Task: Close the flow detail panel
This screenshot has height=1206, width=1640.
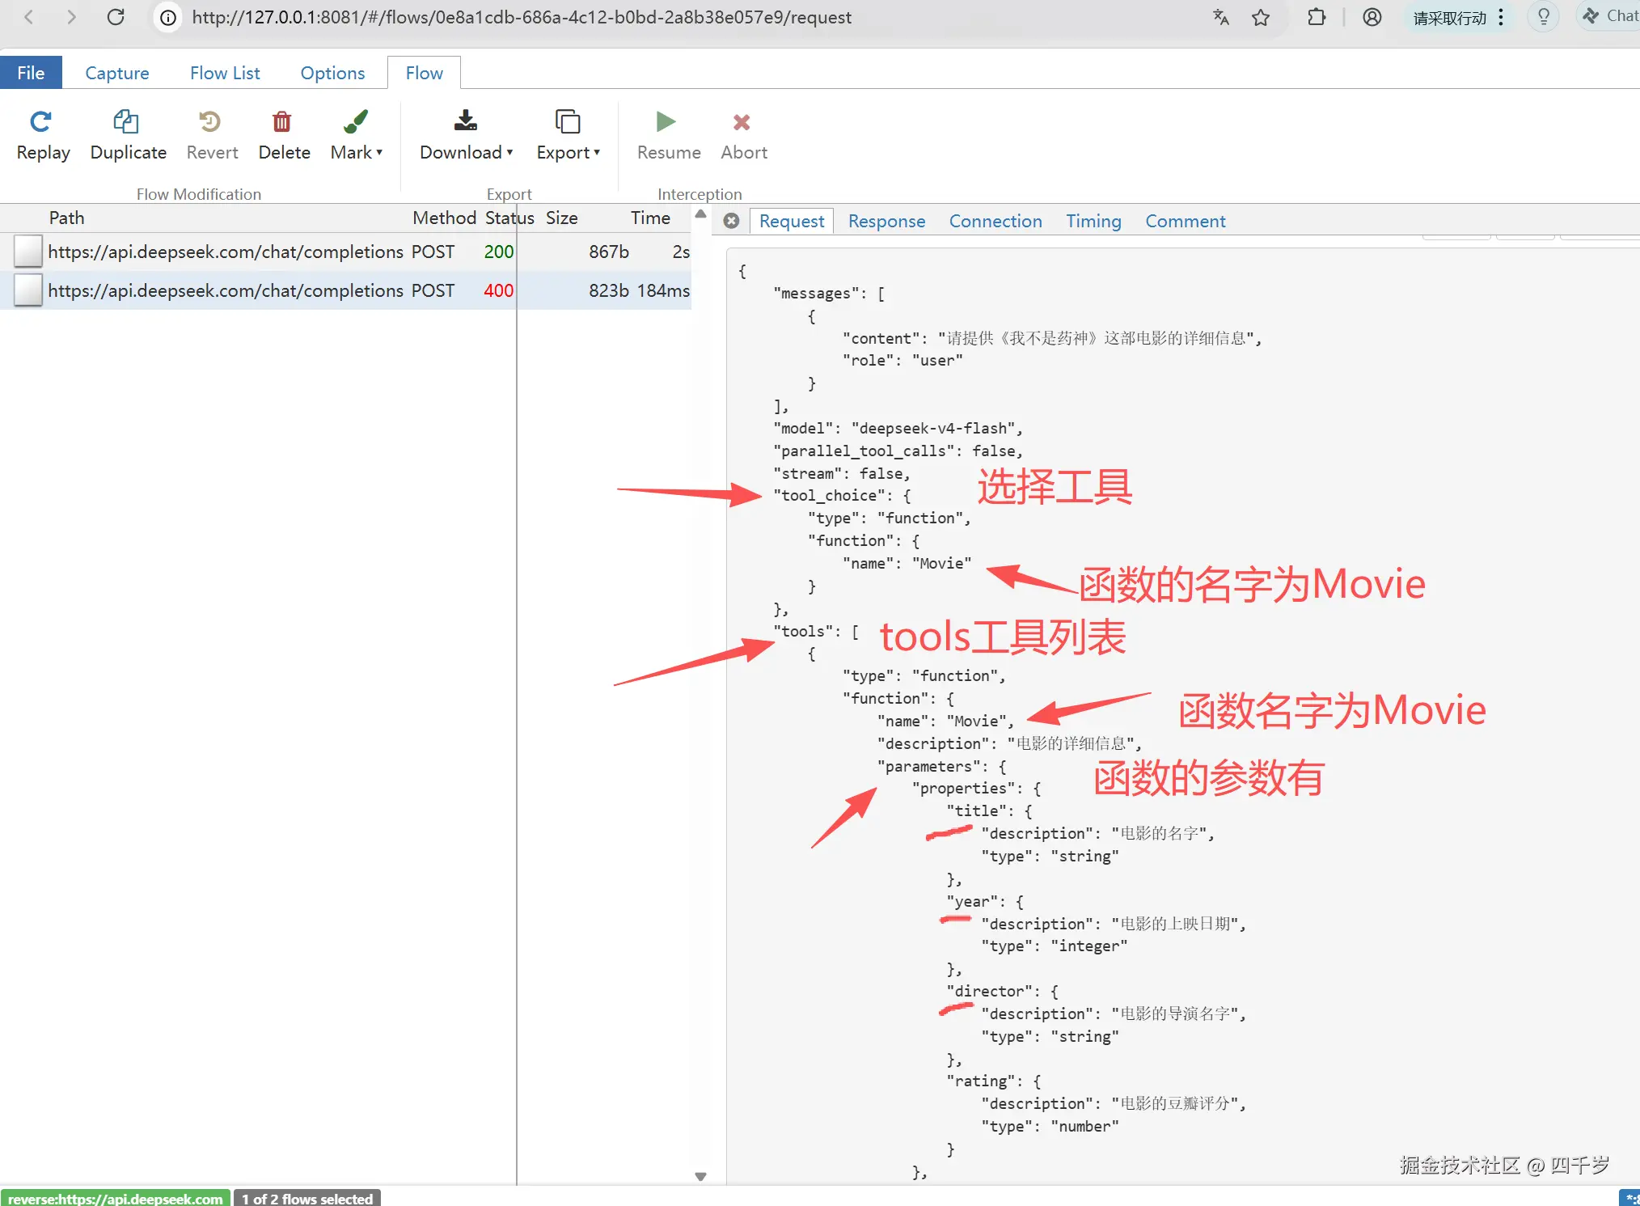Action: (x=731, y=221)
